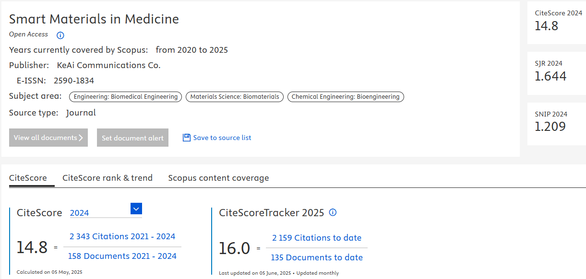Open the 2 343 Citations 2021 - 2024 link
The width and height of the screenshot is (586, 279).
pyautogui.click(x=122, y=236)
